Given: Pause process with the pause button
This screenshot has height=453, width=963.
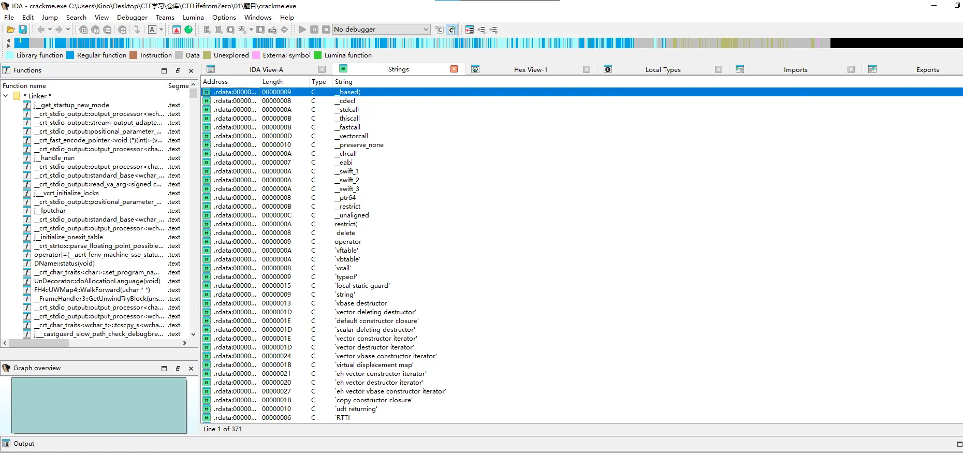Looking at the screenshot, I should pyautogui.click(x=314, y=30).
